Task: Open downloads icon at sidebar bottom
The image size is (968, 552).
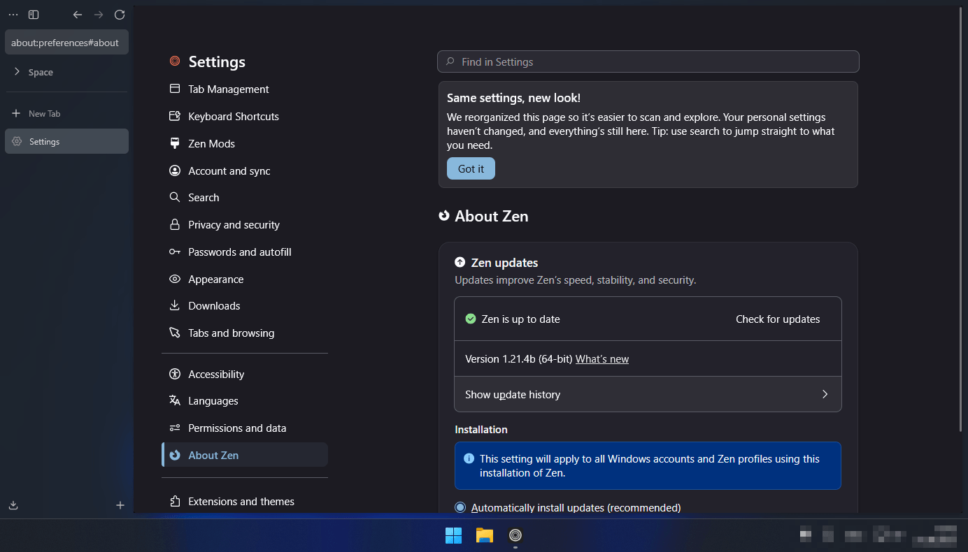Action: 13,505
